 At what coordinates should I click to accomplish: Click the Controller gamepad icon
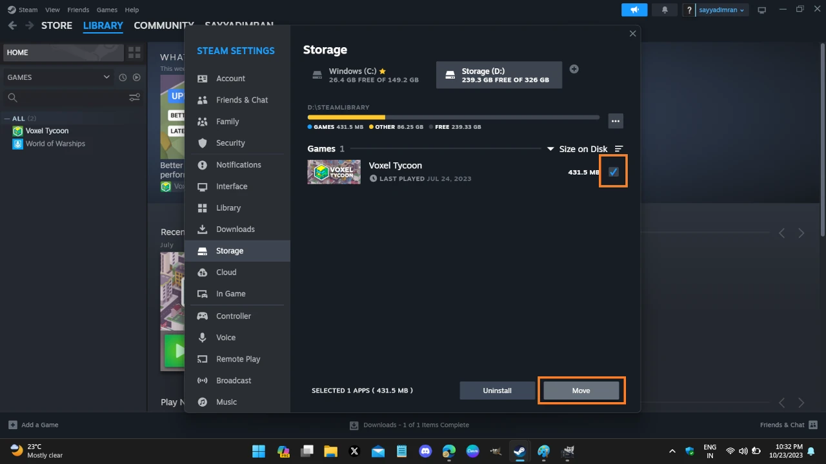(x=203, y=316)
